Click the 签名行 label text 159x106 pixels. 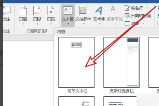tap(137, 8)
